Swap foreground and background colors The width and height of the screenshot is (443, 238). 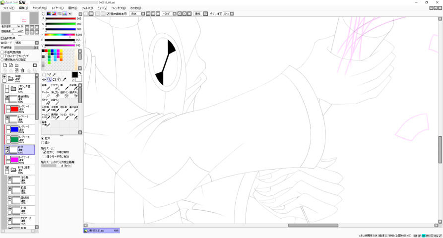click(80, 73)
